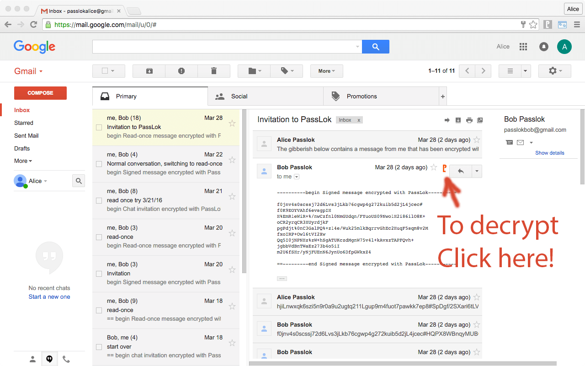Open the Drafts folder

coord(22,149)
